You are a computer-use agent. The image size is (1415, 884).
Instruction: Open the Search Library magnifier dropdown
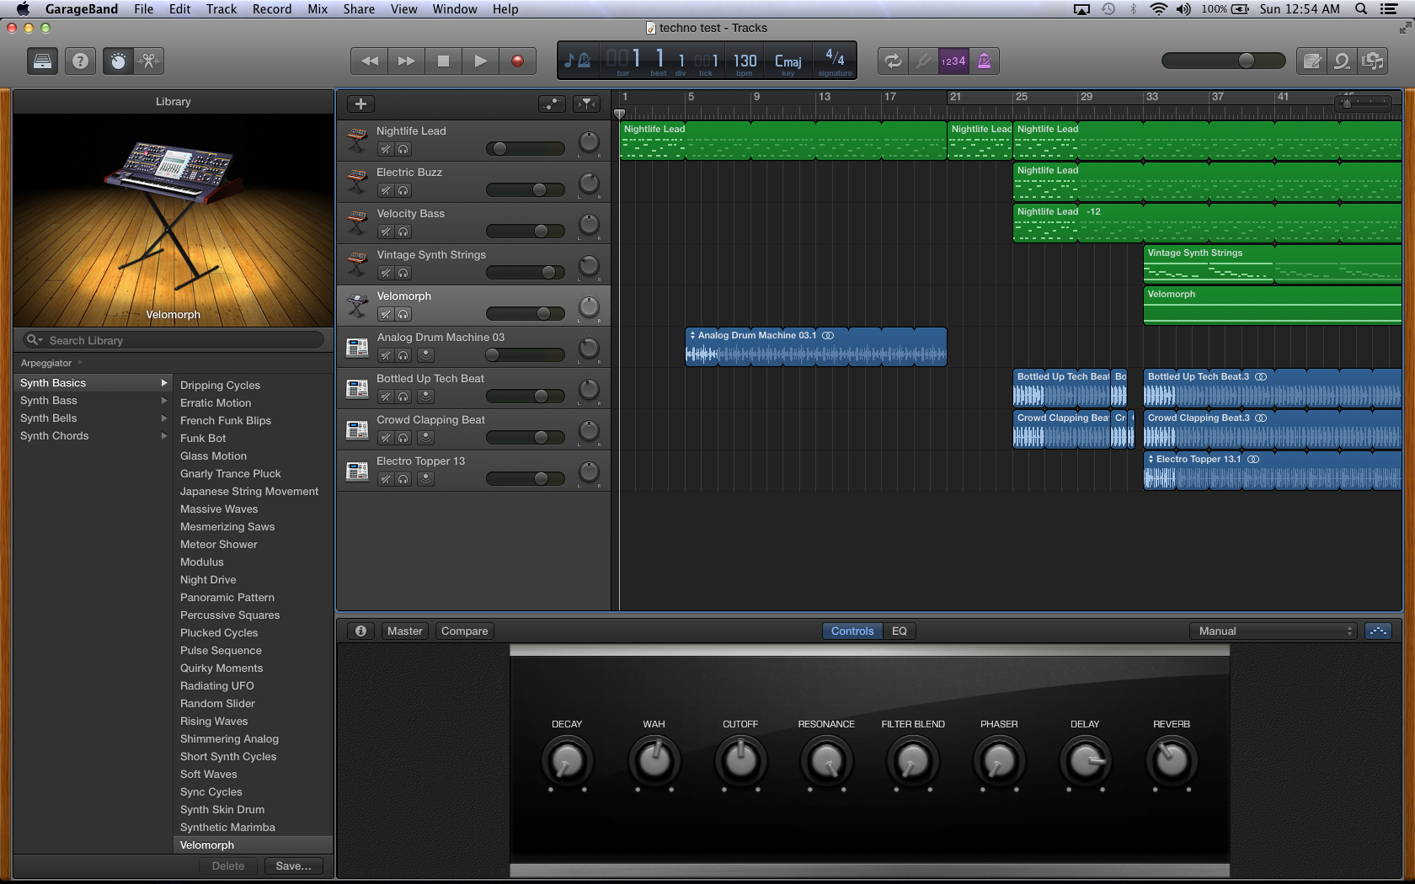click(x=35, y=340)
